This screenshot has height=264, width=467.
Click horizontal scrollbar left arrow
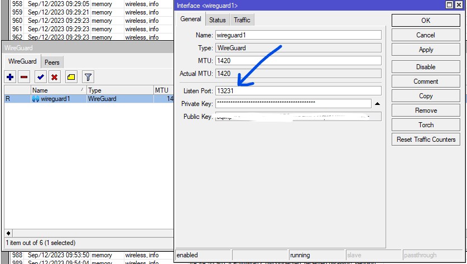pyautogui.click(x=8, y=233)
